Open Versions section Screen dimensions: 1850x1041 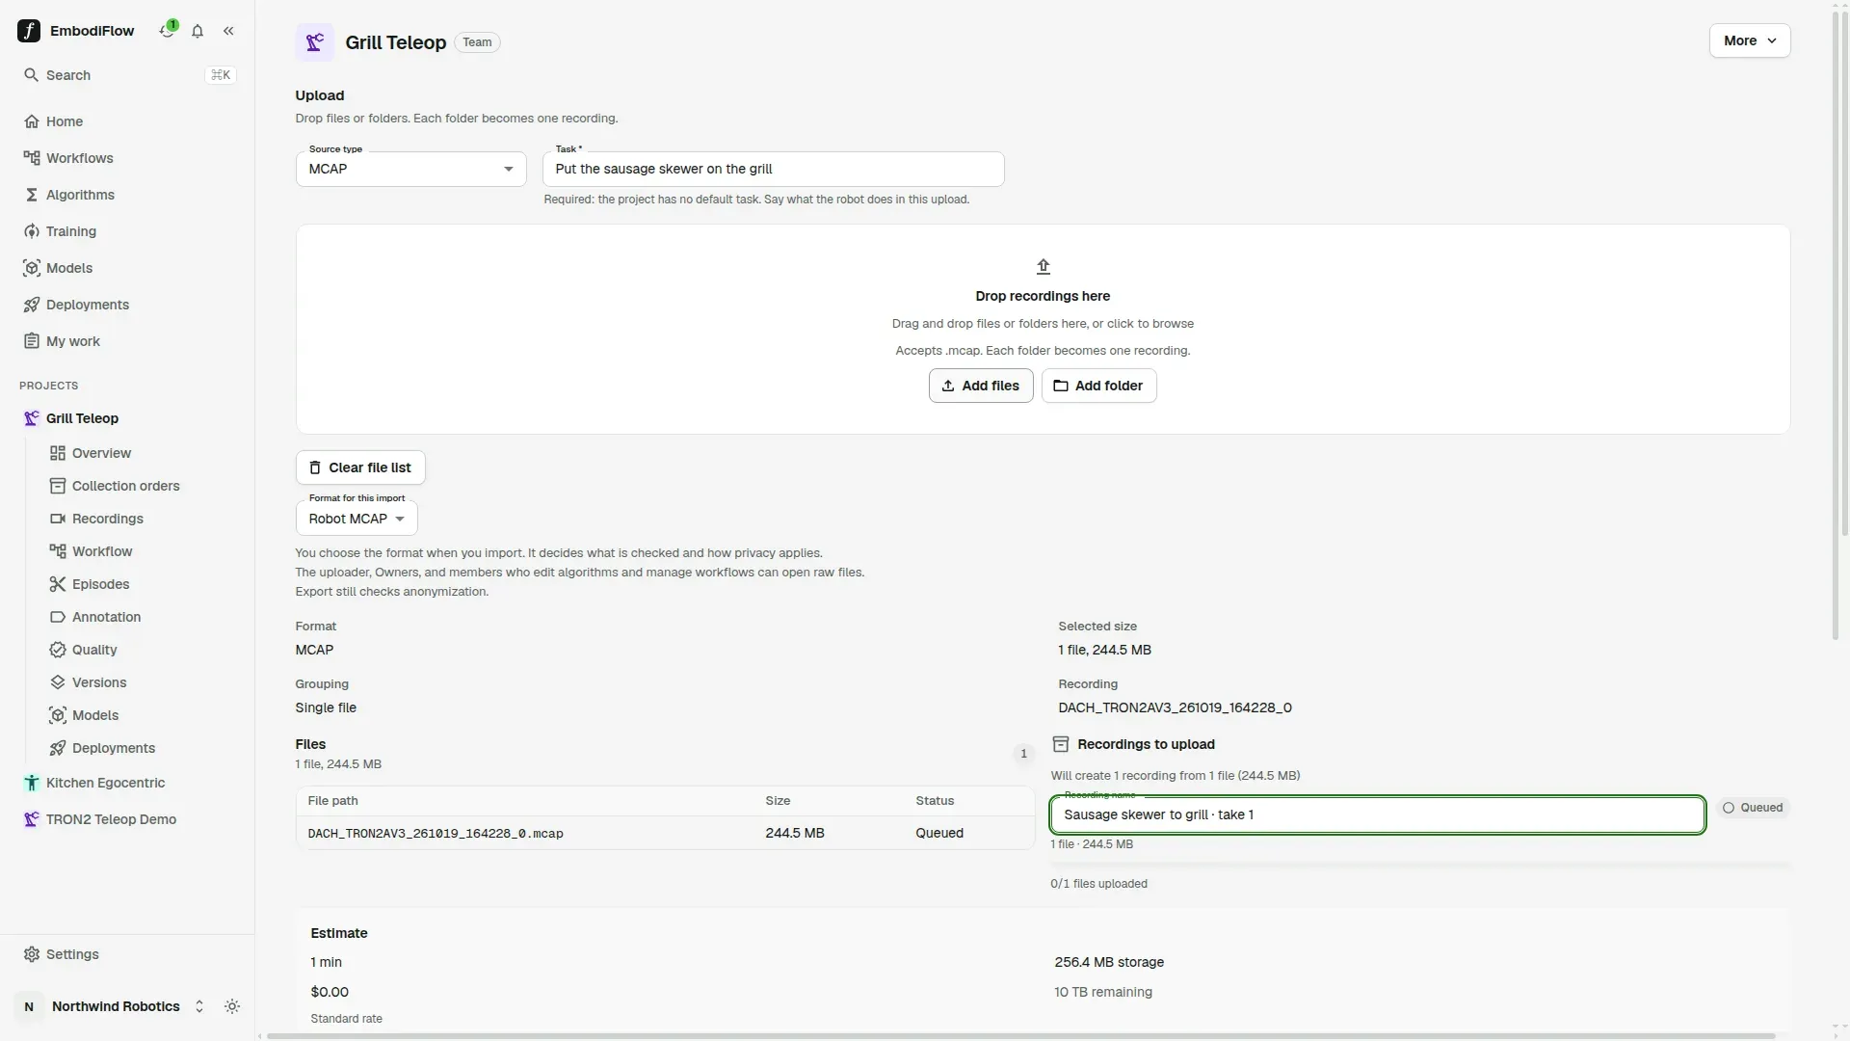pos(141,682)
